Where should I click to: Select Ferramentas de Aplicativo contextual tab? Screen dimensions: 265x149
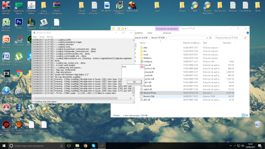167,28
